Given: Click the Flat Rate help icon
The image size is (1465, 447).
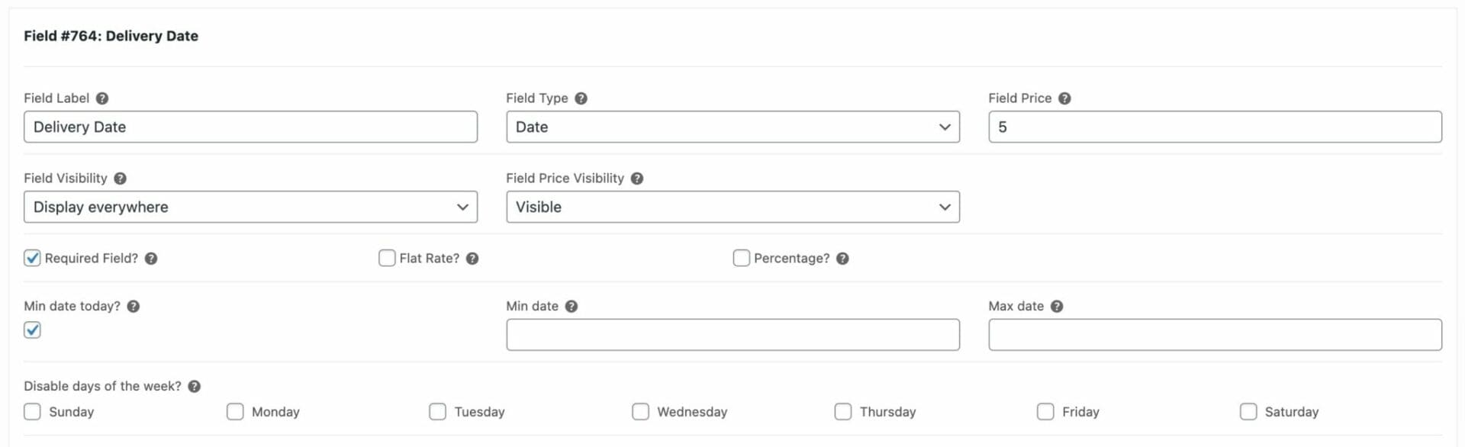Looking at the screenshot, I should [x=472, y=259].
